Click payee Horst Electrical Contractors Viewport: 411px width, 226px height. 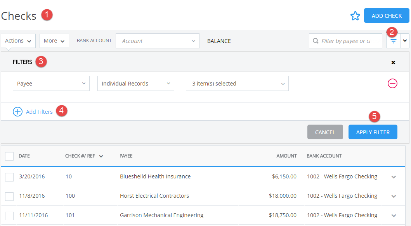(x=154, y=196)
